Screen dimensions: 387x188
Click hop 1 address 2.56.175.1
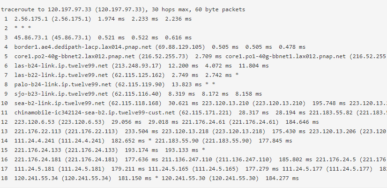tap(31, 19)
